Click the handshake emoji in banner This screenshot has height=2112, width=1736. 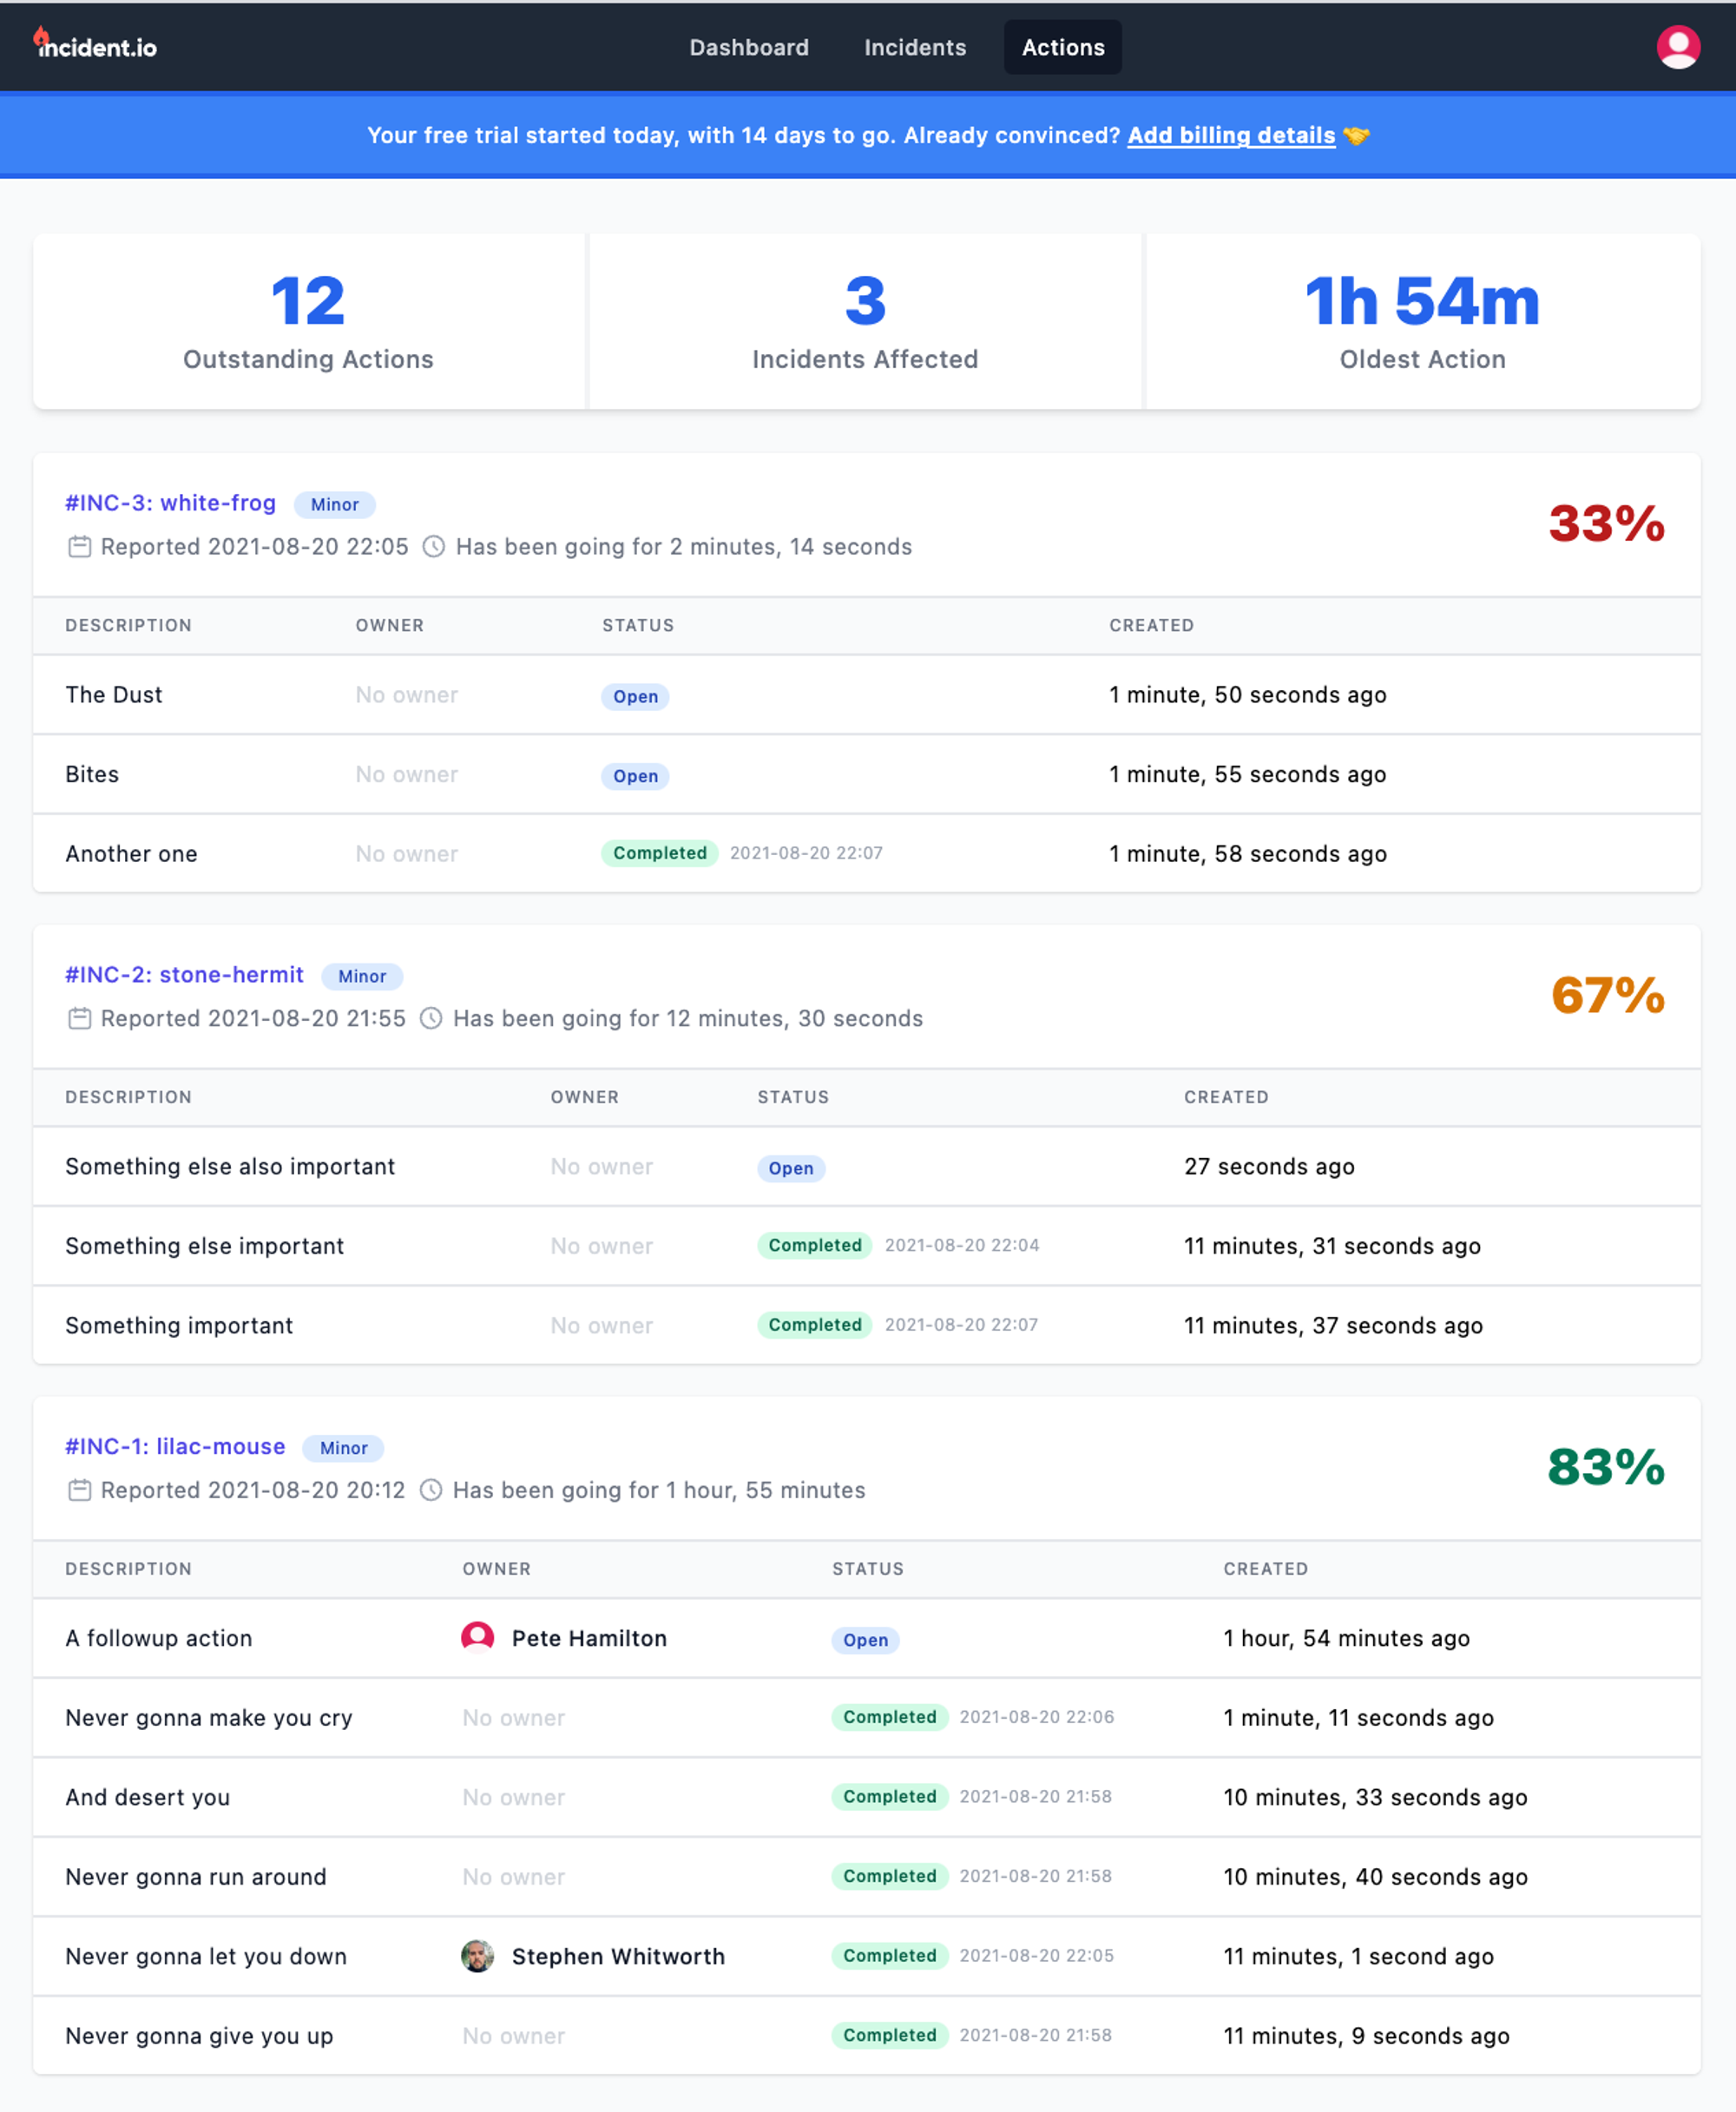(1355, 135)
